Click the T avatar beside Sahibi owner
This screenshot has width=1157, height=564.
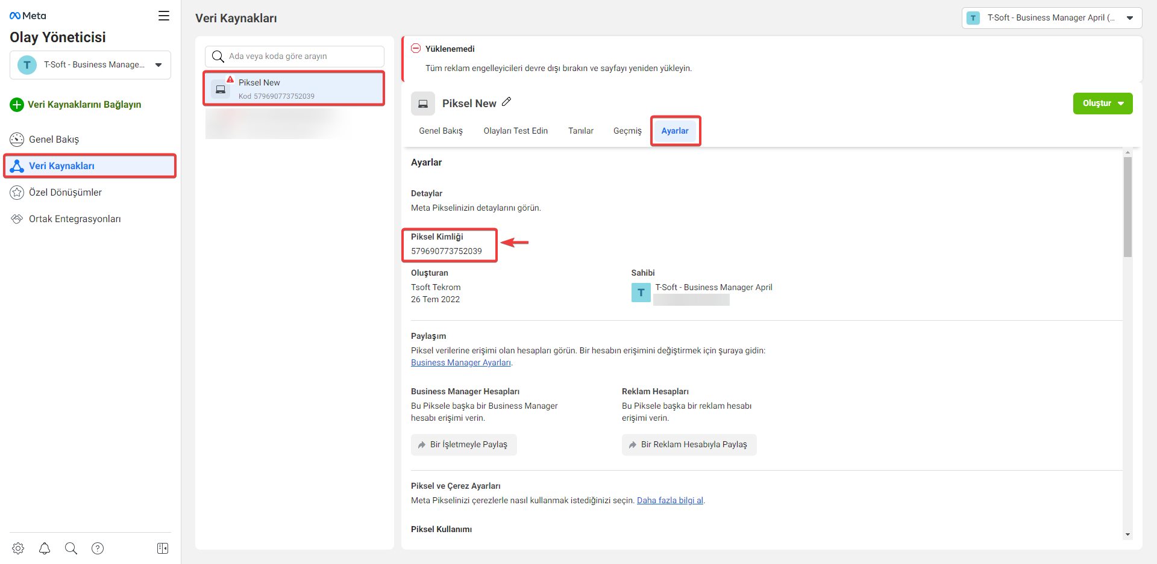tap(641, 293)
